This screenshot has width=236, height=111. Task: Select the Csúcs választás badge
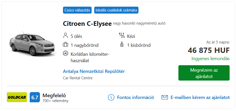click(x=77, y=10)
